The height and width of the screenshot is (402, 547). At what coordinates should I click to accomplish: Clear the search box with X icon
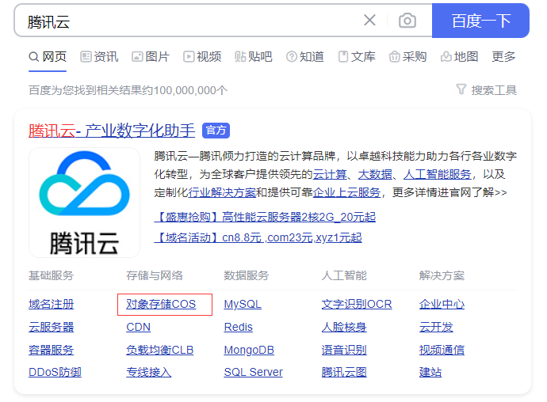[369, 21]
